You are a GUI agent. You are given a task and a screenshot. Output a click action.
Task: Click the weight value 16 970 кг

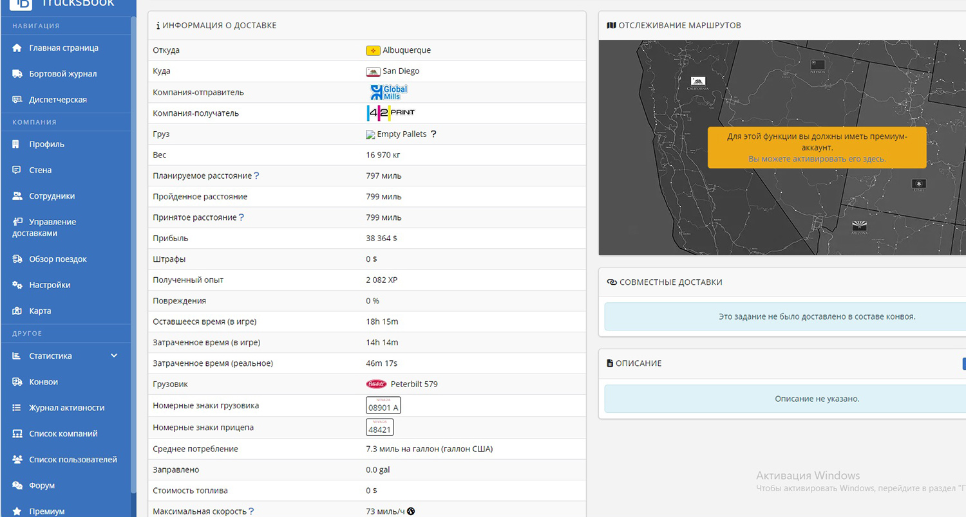[384, 155]
